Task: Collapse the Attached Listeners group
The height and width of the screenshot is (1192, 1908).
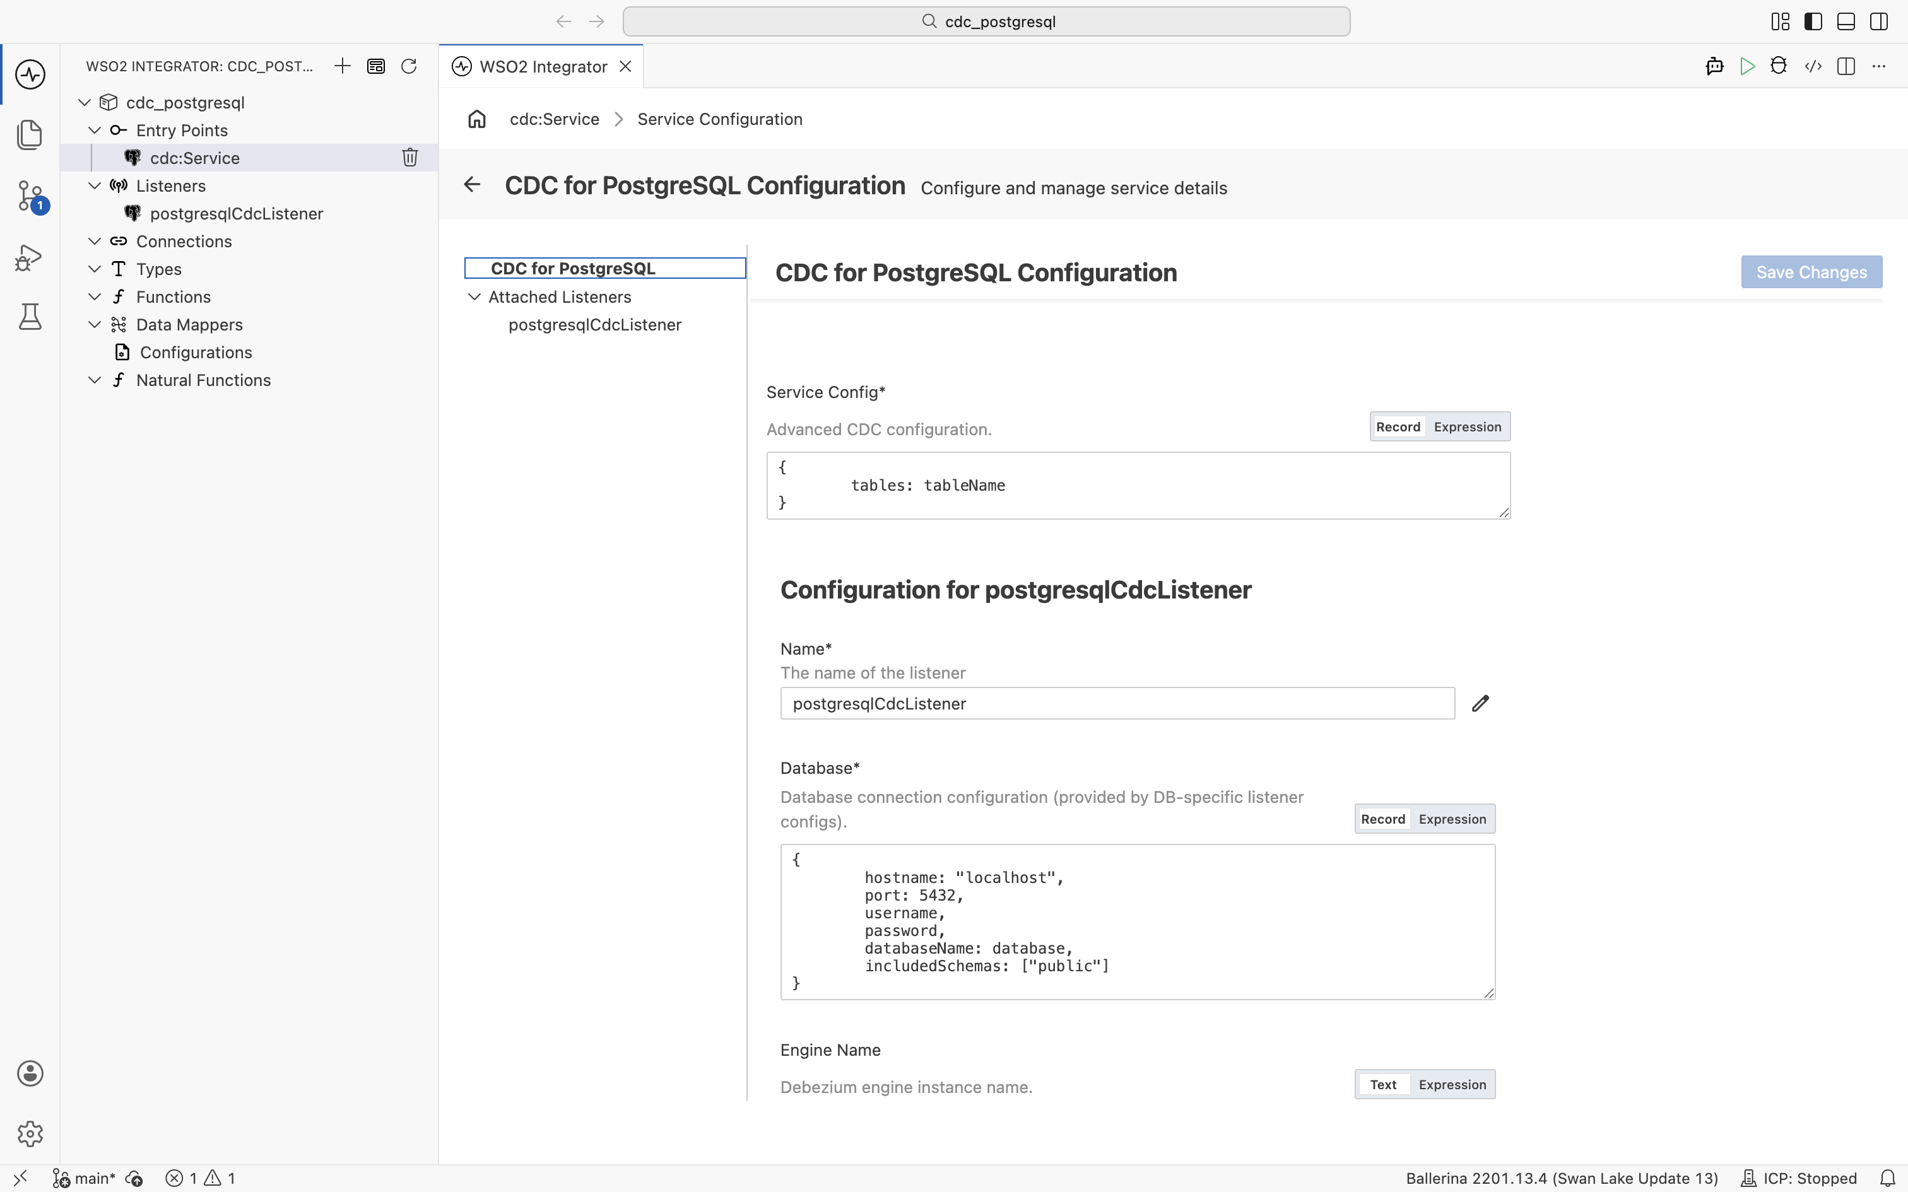Action: (x=474, y=296)
